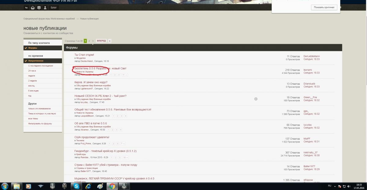Open topic Новый СЕЗОН IX-РБ
The width and height of the screenshot is (367, 190).
[100, 96]
